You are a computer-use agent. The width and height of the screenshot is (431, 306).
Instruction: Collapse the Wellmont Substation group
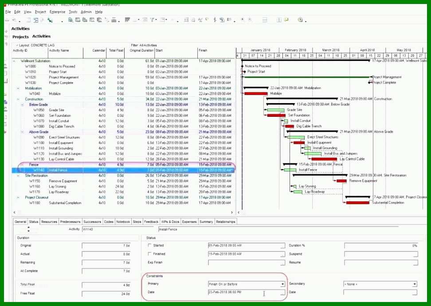click(x=14, y=61)
